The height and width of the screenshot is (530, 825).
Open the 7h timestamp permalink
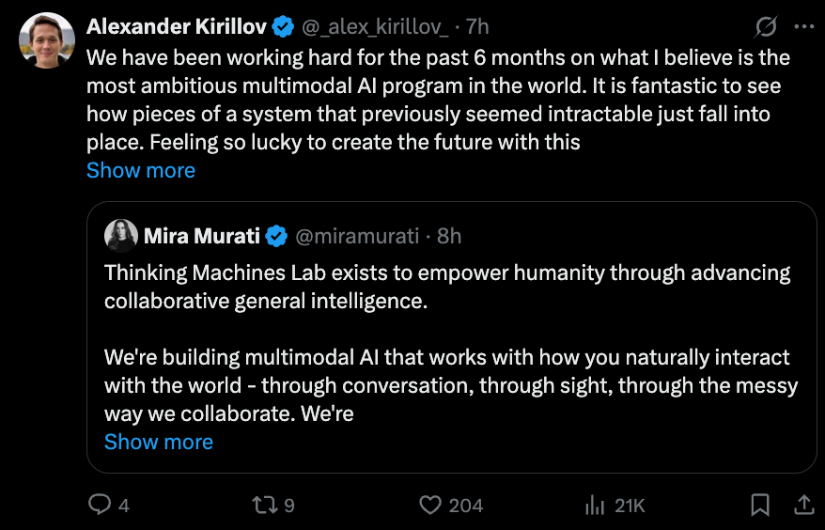click(477, 27)
